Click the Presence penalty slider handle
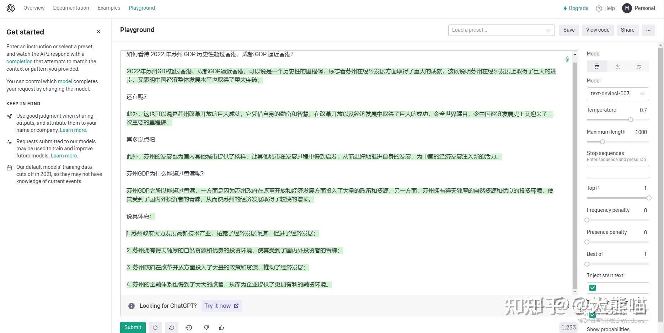 click(587, 242)
